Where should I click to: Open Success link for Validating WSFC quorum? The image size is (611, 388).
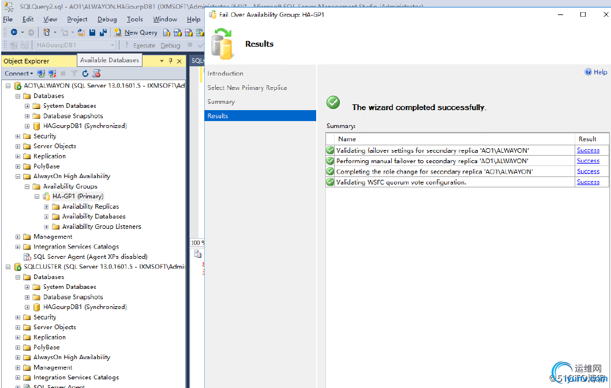click(x=588, y=182)
